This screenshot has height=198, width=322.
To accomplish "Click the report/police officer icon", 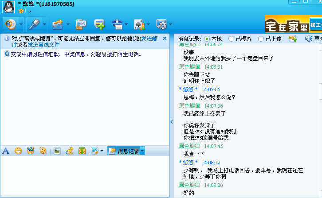I will pos(117,24).
